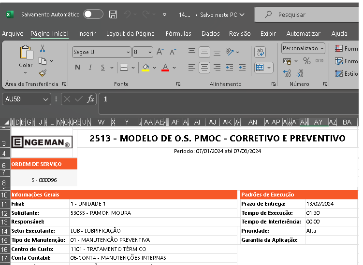Image resolution: width=363 pixels, height=265 pixels.
Task: Activate the Format Painter brush
Action: (x=43, y=73)
